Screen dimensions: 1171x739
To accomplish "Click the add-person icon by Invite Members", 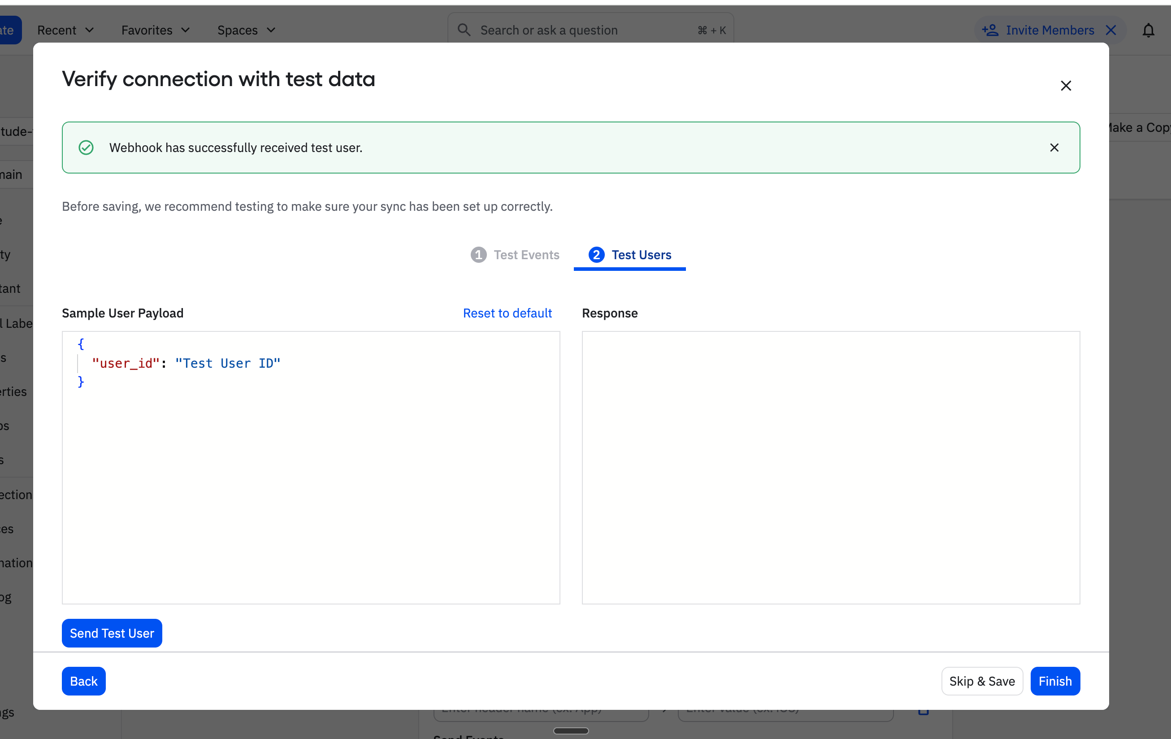I will tap(989, 30).
